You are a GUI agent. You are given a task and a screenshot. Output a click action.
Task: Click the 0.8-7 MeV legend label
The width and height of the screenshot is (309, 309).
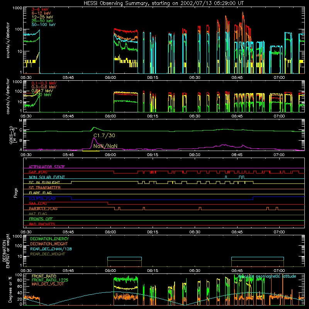(x=42, y=91)
